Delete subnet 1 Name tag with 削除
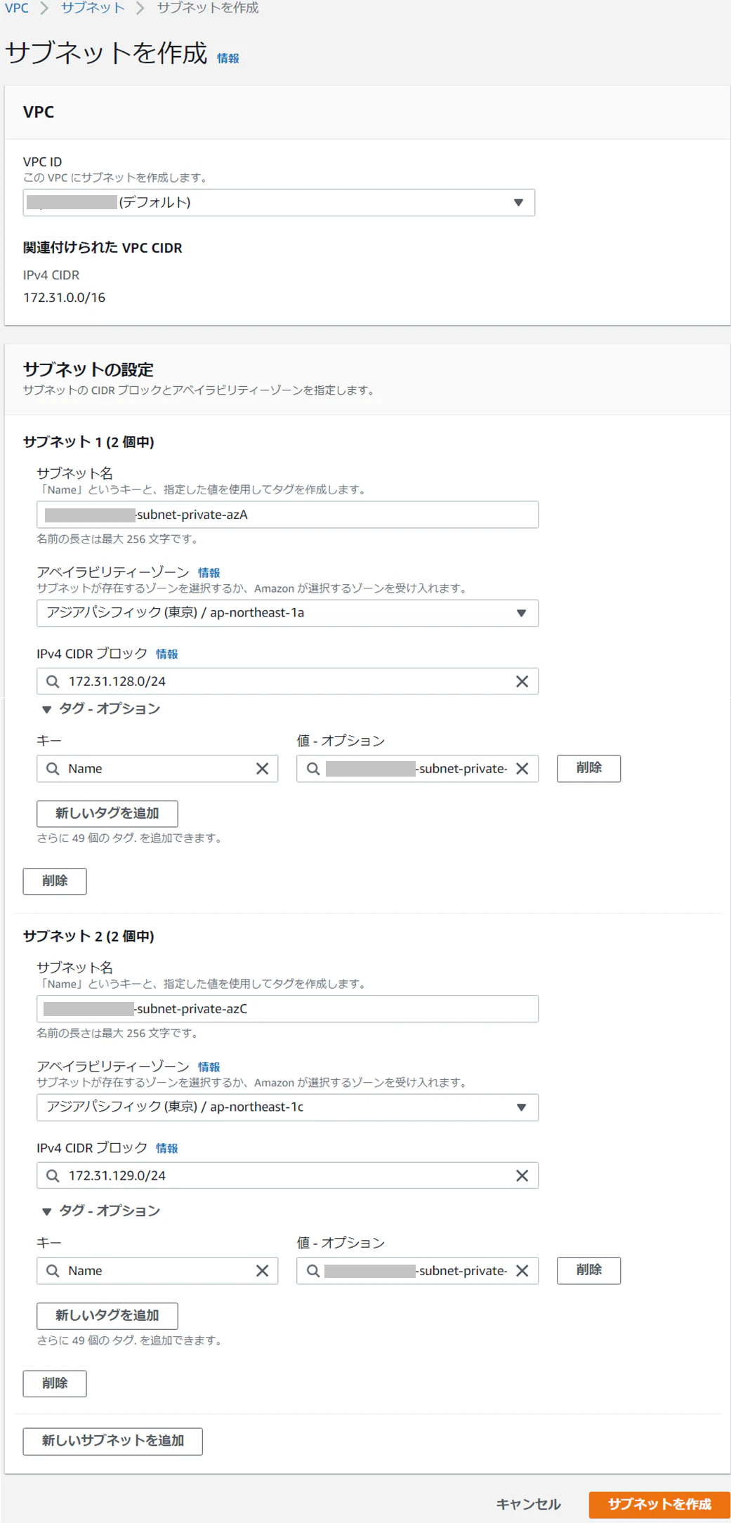 point(588,768)
